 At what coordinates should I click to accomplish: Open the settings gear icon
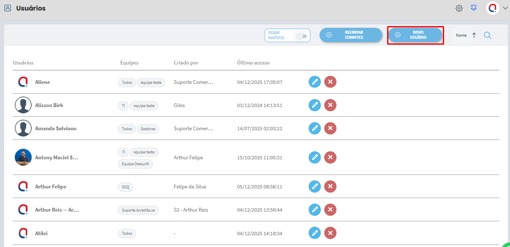[x=459, y=8]
